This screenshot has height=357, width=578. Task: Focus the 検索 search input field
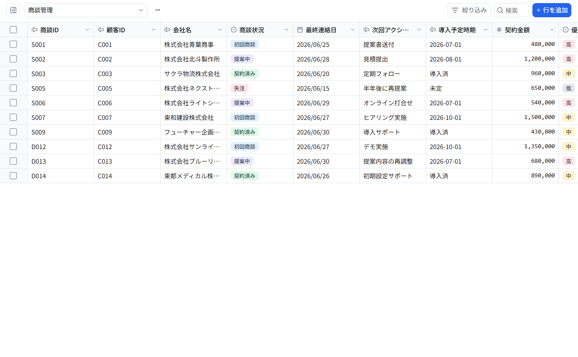click(512, 10)
